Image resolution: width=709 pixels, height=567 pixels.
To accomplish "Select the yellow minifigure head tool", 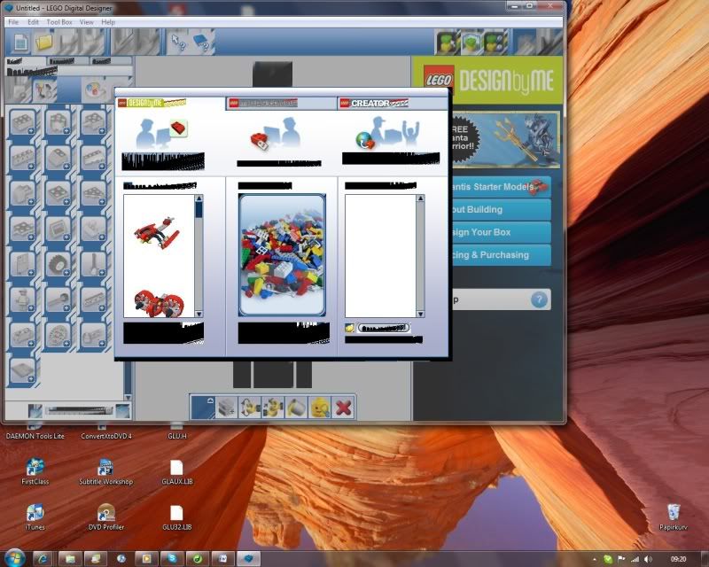I will coord(320,408).
